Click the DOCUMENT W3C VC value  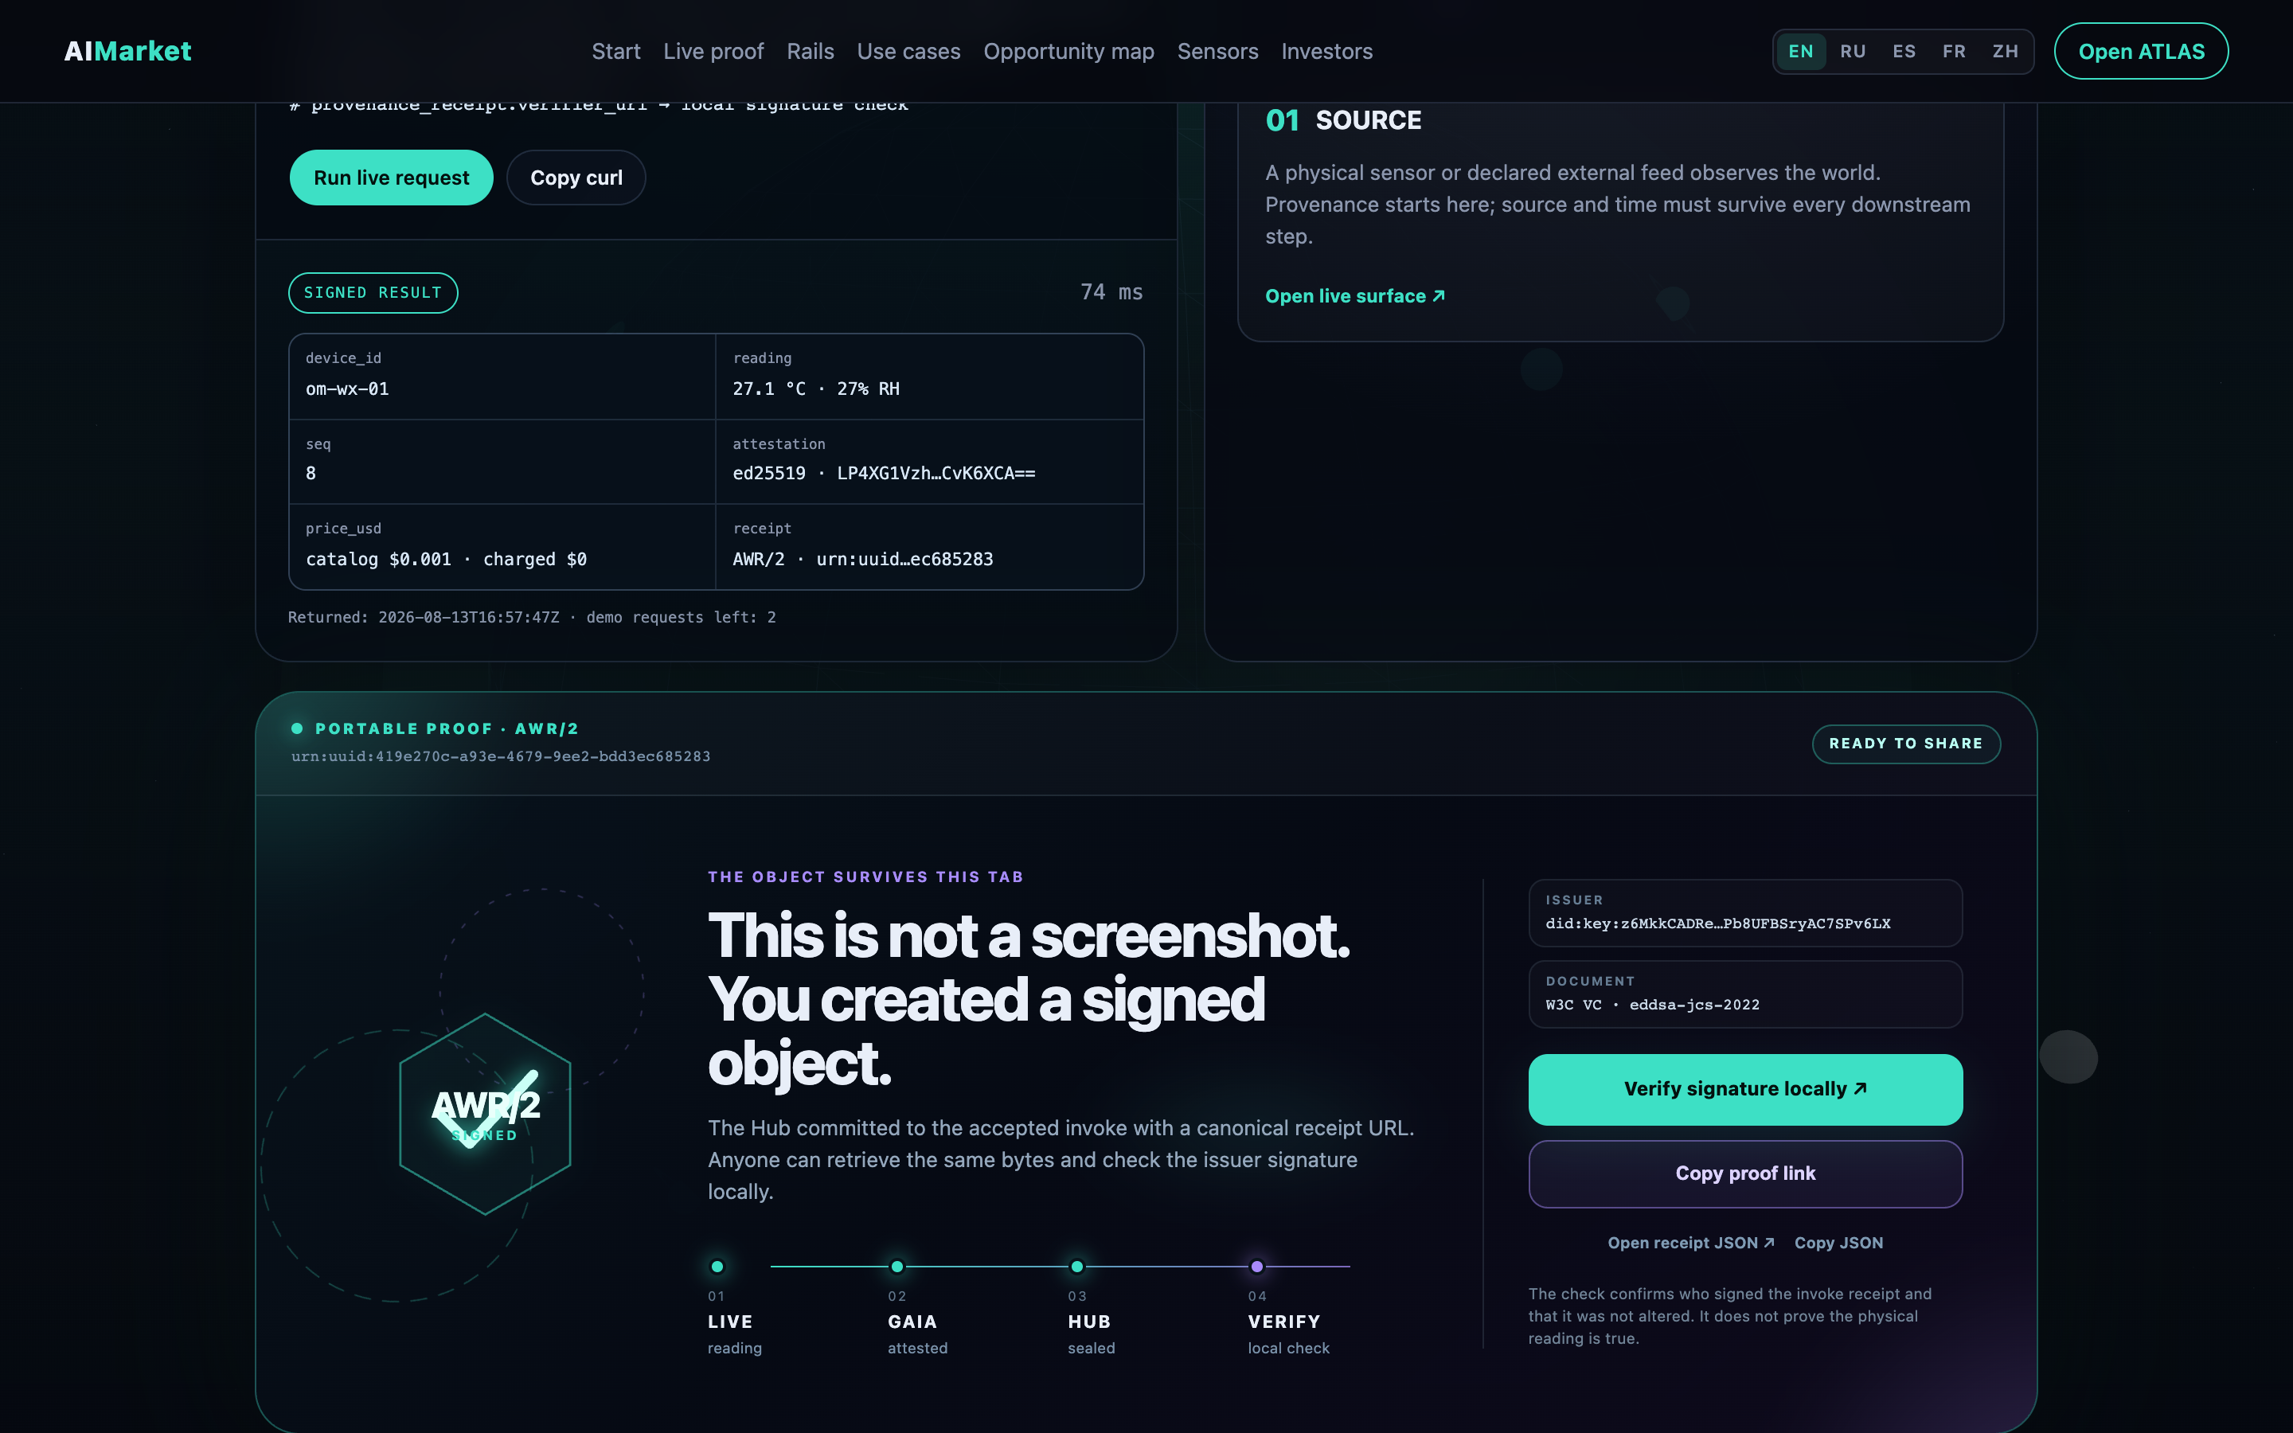(1653, 1005)
